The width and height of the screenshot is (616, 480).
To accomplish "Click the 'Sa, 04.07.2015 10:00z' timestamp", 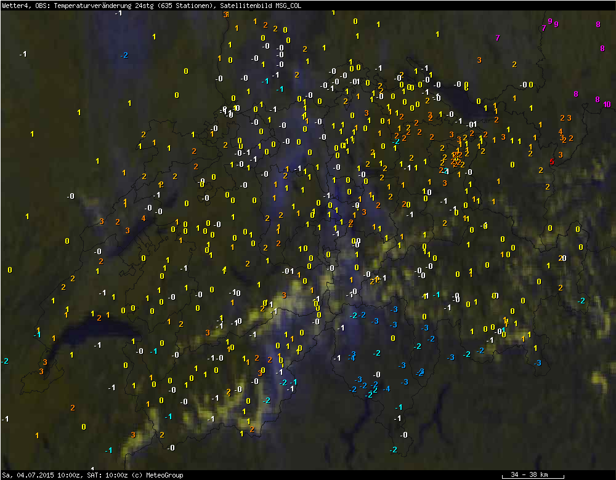I will pyautogui.click(x=41, y=475).
